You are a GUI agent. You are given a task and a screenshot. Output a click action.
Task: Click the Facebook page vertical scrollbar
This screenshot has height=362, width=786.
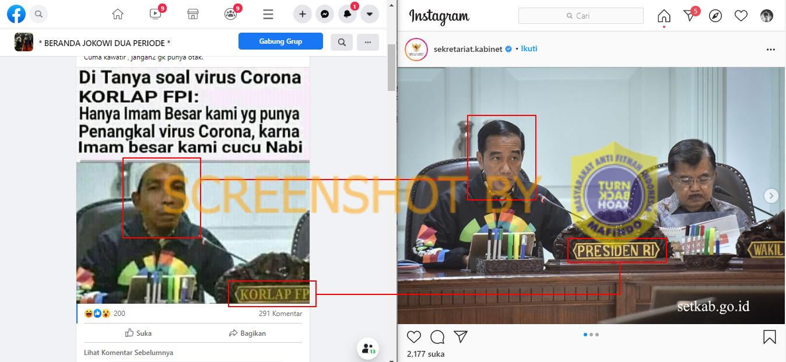391,67
